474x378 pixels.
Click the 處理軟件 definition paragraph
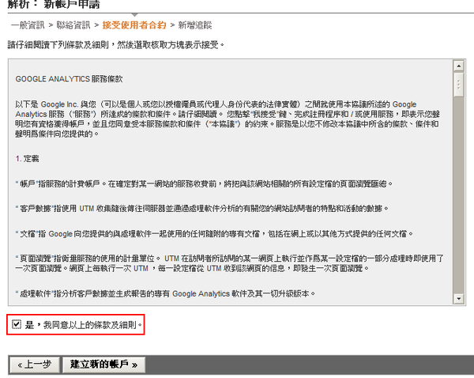(x=165, y=293)
